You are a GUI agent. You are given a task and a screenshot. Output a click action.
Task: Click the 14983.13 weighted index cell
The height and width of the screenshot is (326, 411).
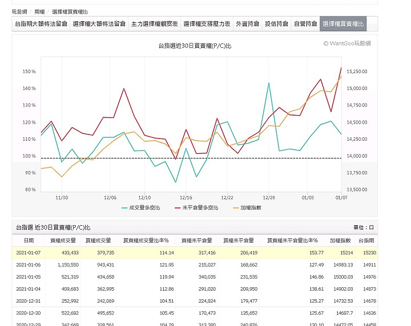pyautogui.click(x=343, y=265)
